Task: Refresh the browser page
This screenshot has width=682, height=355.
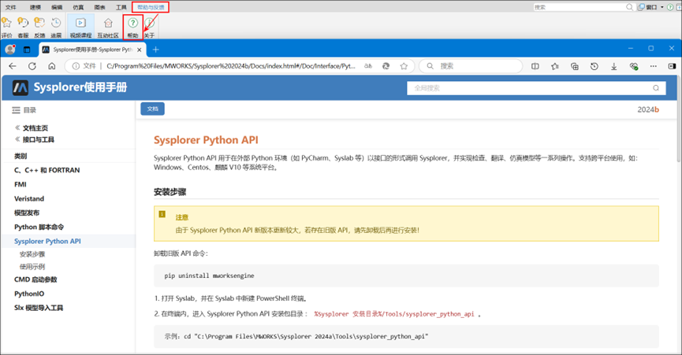Action: click(x=32, y=66)
